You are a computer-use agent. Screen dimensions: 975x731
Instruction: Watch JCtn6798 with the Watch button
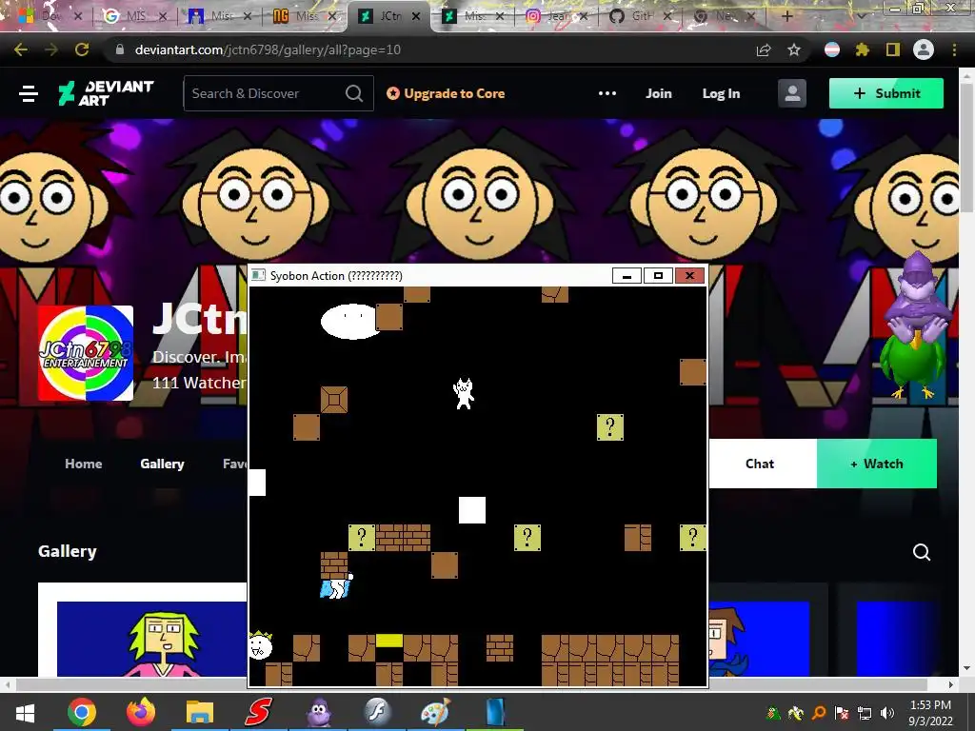pos(877,464)
